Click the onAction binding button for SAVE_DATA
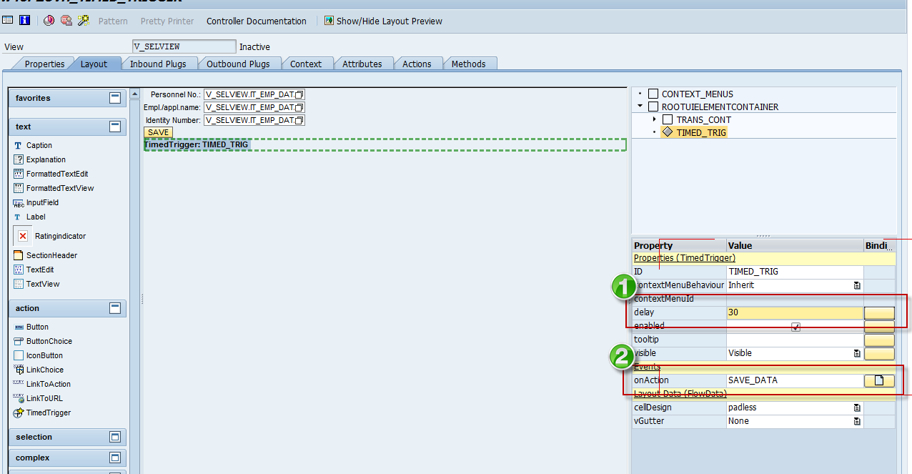 [x=879, y=380]
